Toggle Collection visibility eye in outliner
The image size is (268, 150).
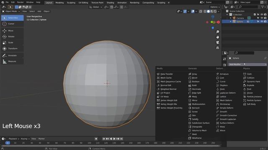tap(262, 15)
